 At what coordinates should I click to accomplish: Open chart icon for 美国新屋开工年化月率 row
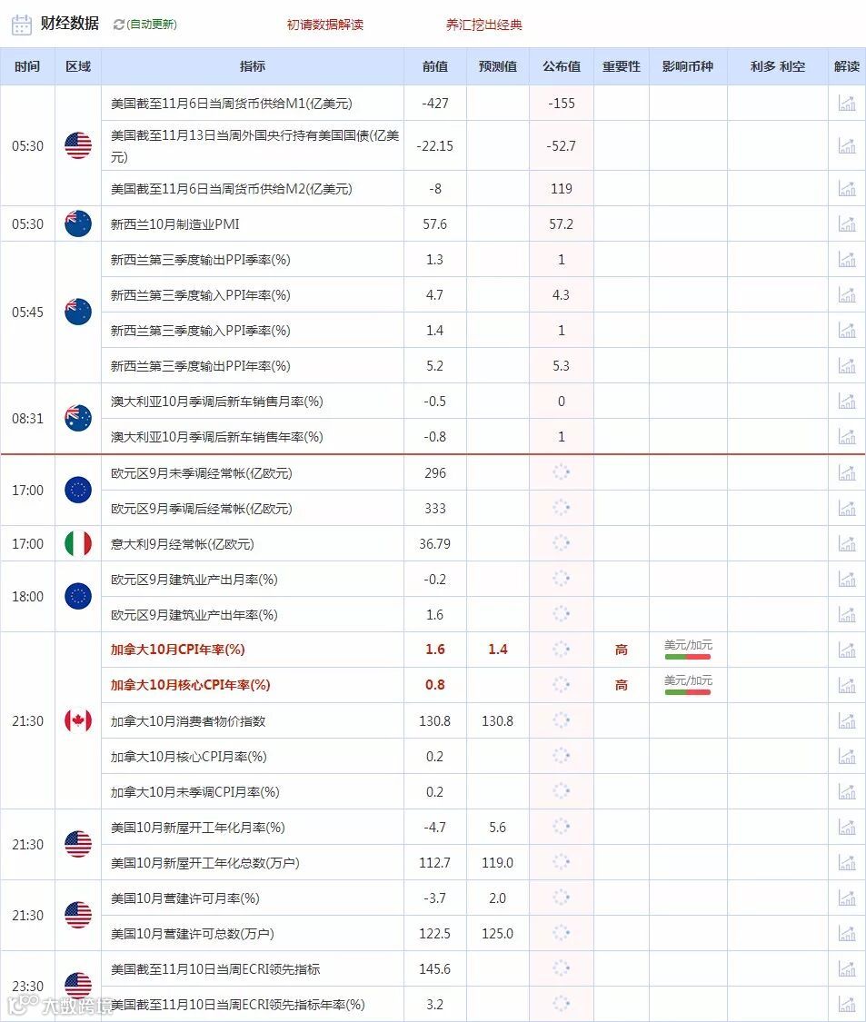click(846, 827)
